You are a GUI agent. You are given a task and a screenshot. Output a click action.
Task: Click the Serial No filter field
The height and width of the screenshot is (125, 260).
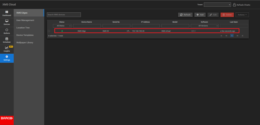[x=116, y=26]
